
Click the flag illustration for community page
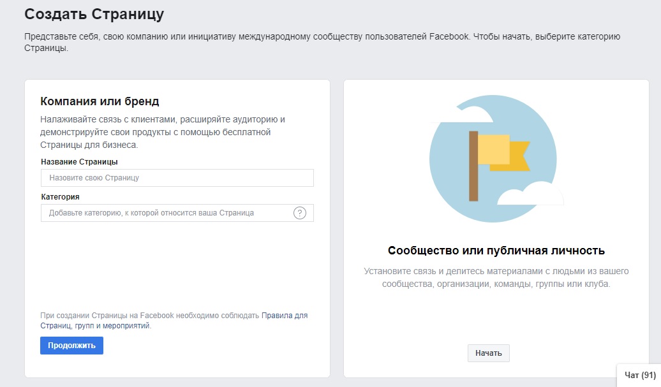(496, 158)
